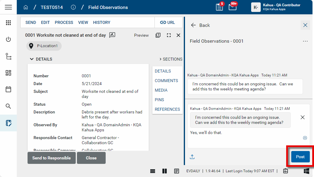The width and height of the screenshot is (314, 177).
Task: Open the tasks list with 5 badge
Action: [219, 7]
